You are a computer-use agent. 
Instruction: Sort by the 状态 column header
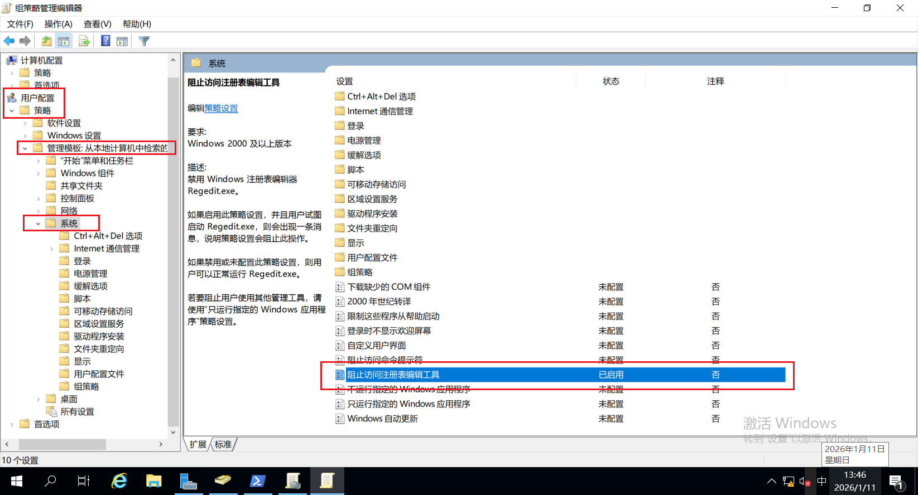click(x=611, y=81)
